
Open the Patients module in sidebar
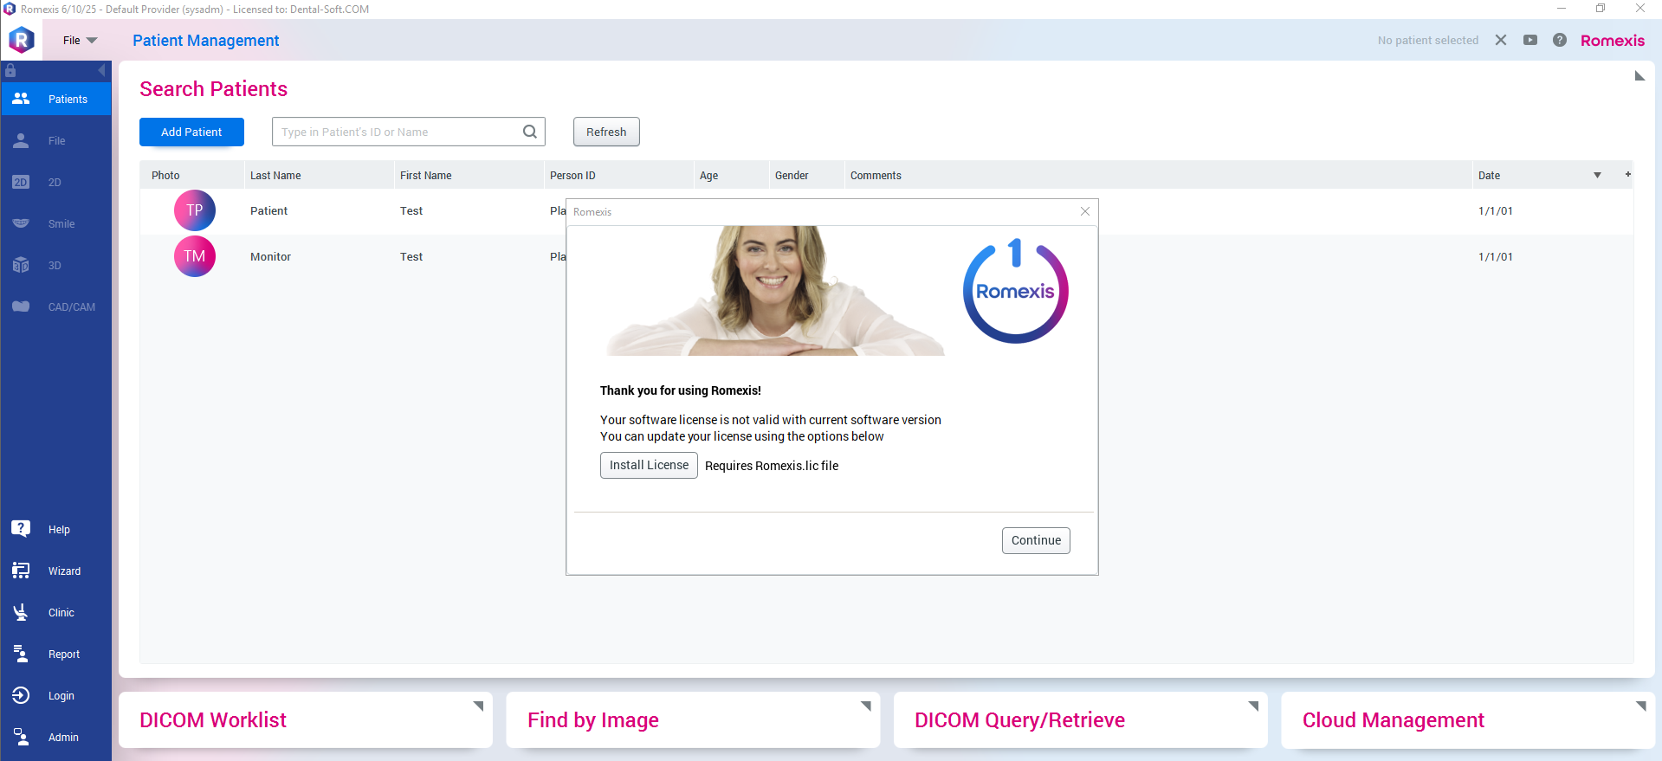pos(55,99)
